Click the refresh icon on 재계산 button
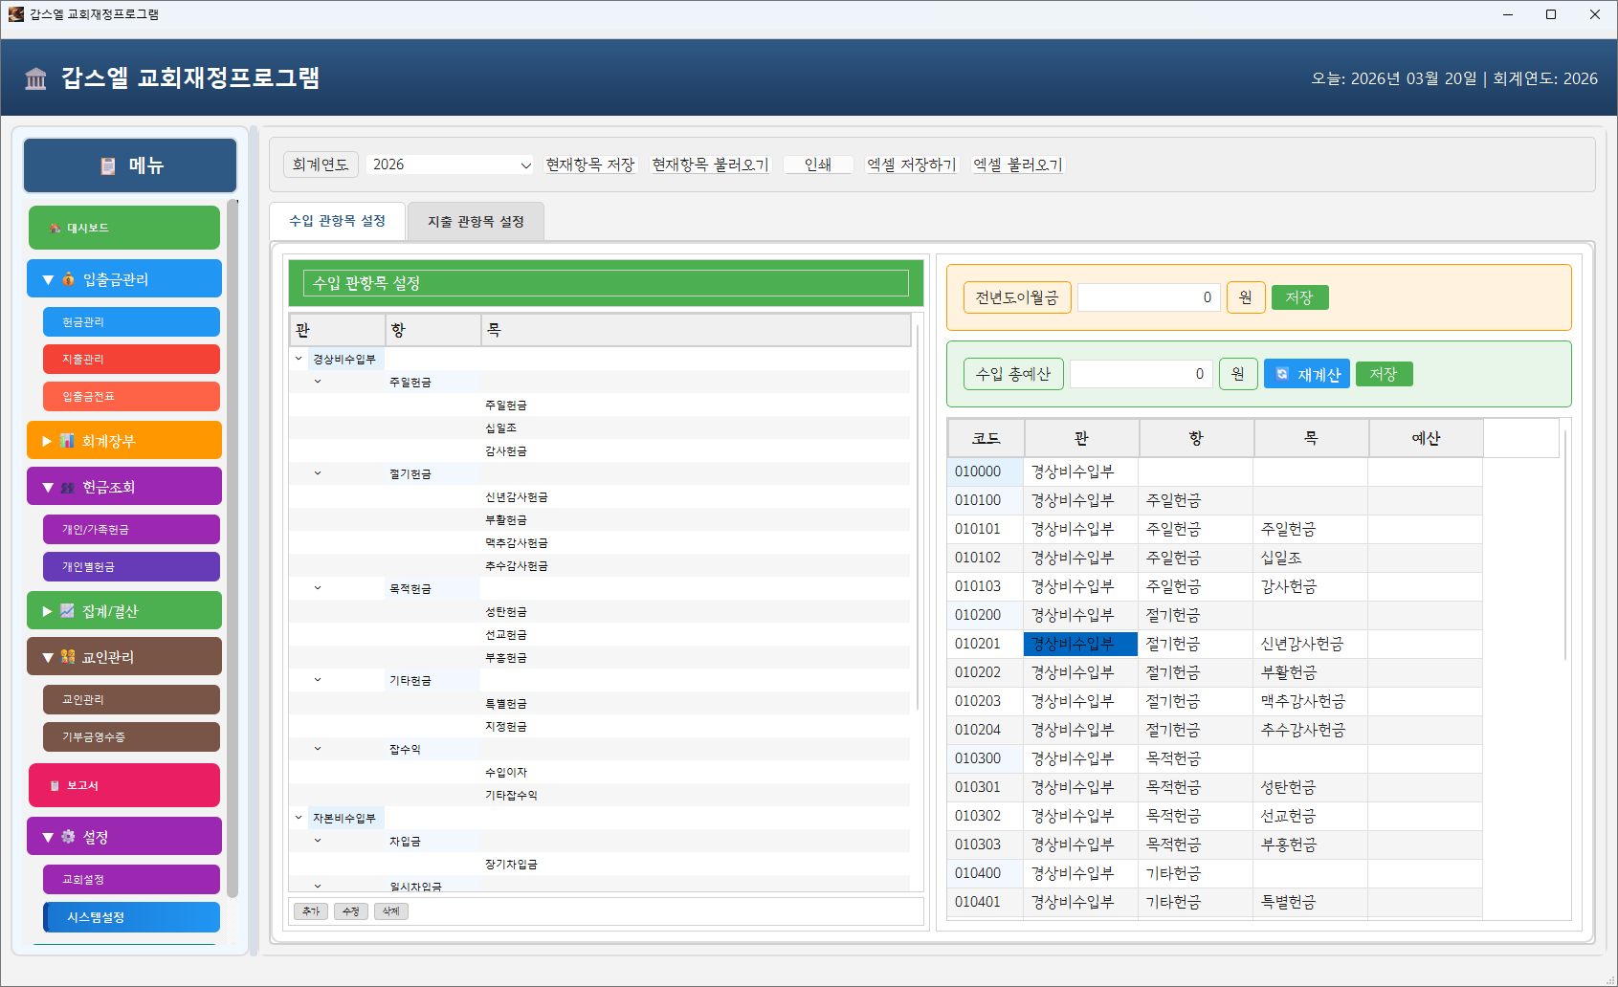The image size is (1618, 987). (x=1282, y=374)
